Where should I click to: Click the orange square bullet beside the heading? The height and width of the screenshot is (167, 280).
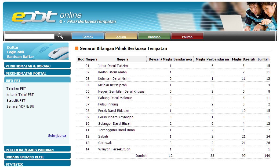[x=77, y=48]
